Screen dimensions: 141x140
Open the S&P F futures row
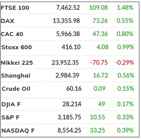[x=70, y=117]
